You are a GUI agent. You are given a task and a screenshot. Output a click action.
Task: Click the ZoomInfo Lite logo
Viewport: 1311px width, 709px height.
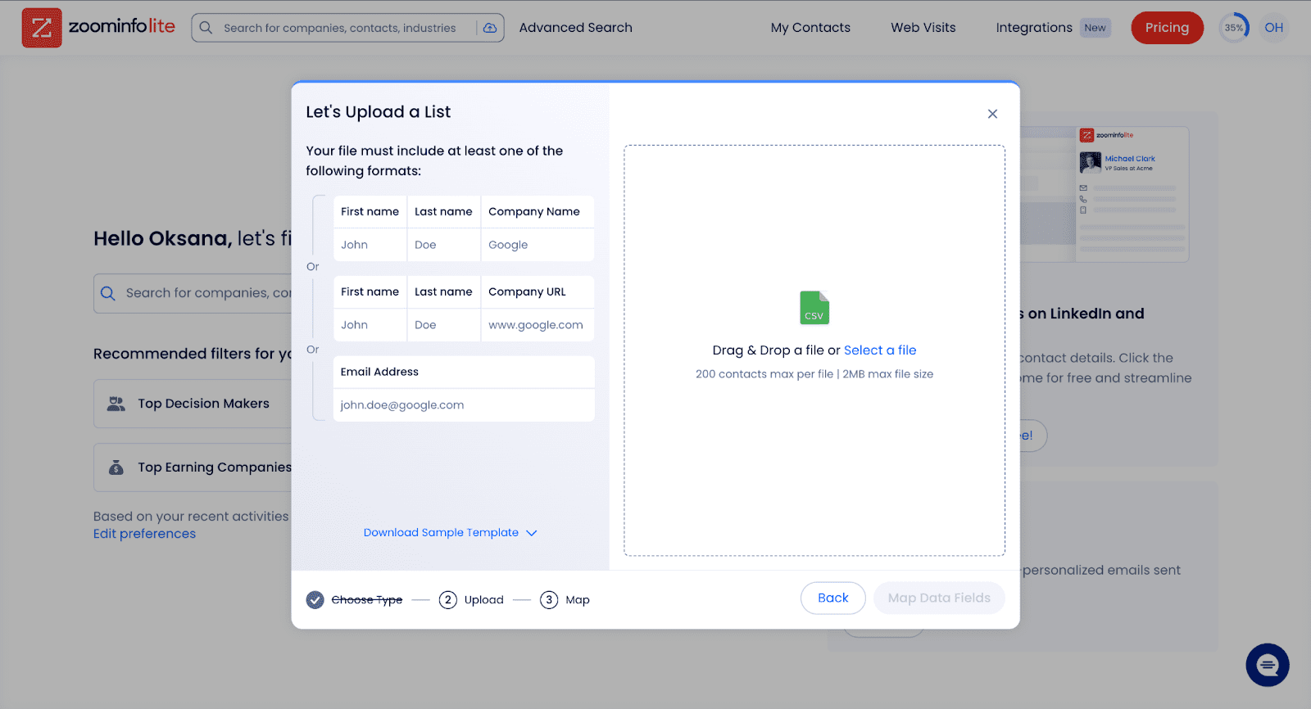click(98, 27)
